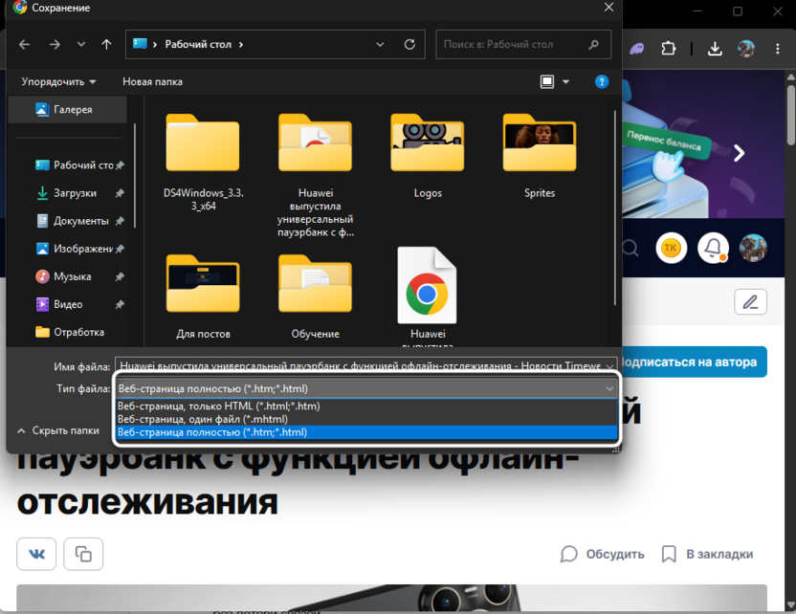Expand chevron after Рабочий стол breadcrumb
Screen dimensions: 796x614
point(241,45)
